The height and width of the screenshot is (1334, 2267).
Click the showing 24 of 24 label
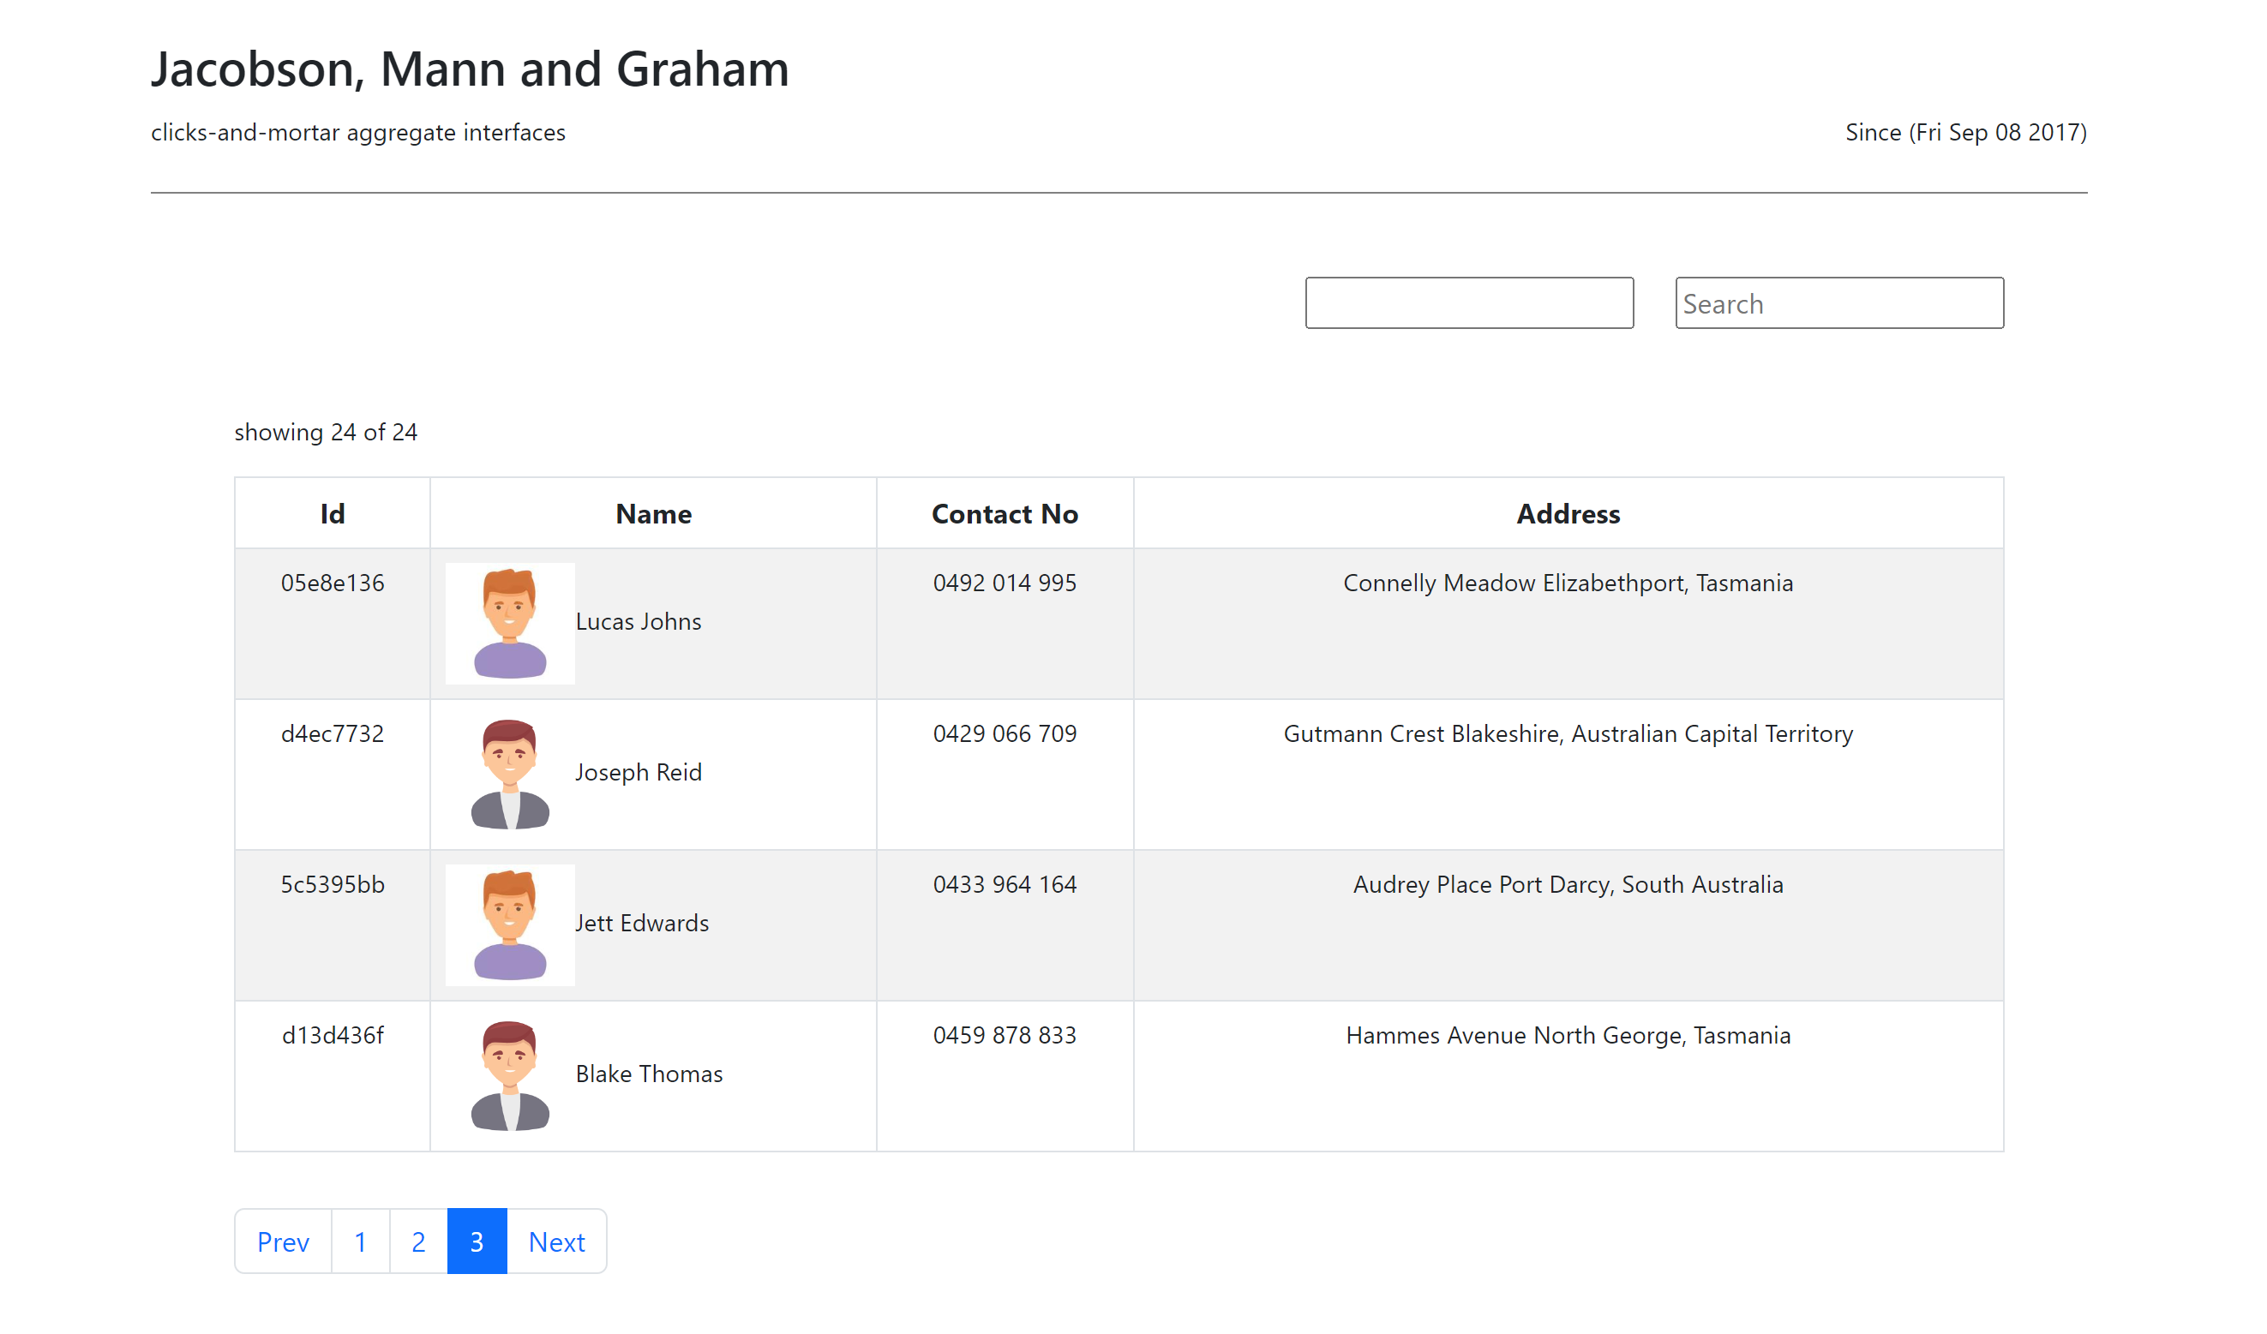click(x=326, y=432)
